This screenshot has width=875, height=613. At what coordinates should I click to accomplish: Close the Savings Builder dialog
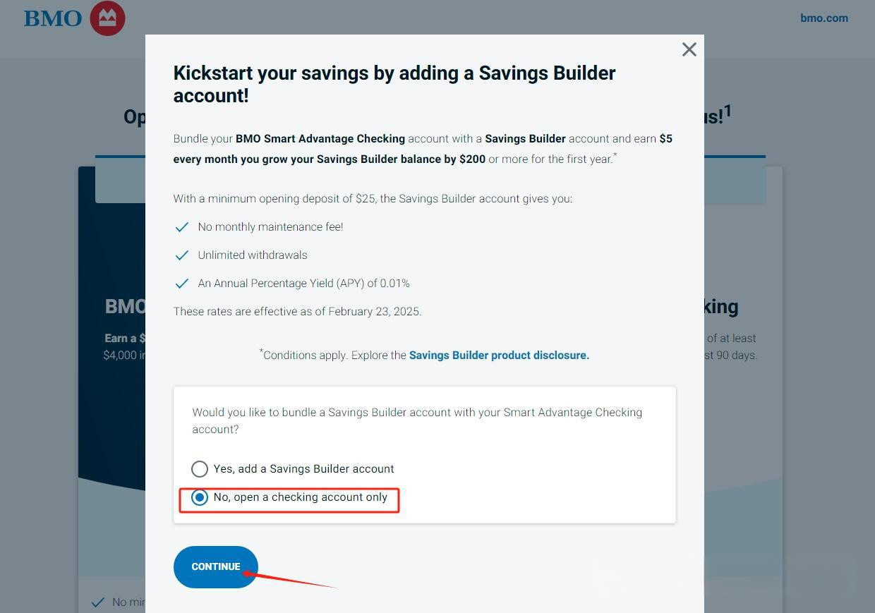pyautogui.click(x=689, y=49)
